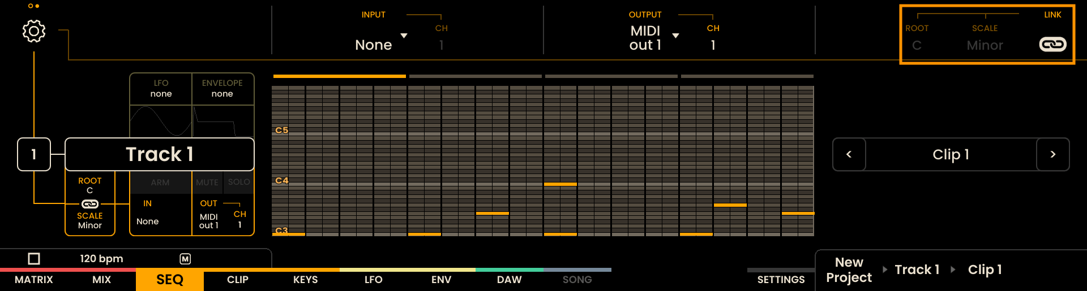This screenshot has height=291, width=1087.
Task: Select the Clip 1 name field
Action: click(x=951, y=154)
